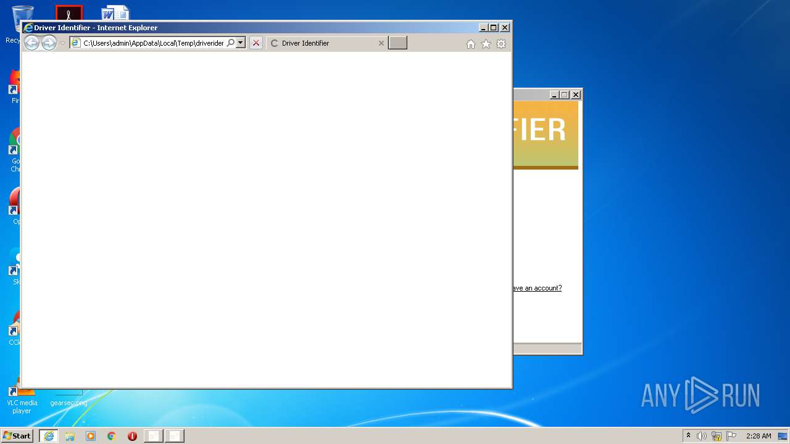The image size is (790, 444).
Task: Click the search magnifier in address bar
Action: point(231,43)
